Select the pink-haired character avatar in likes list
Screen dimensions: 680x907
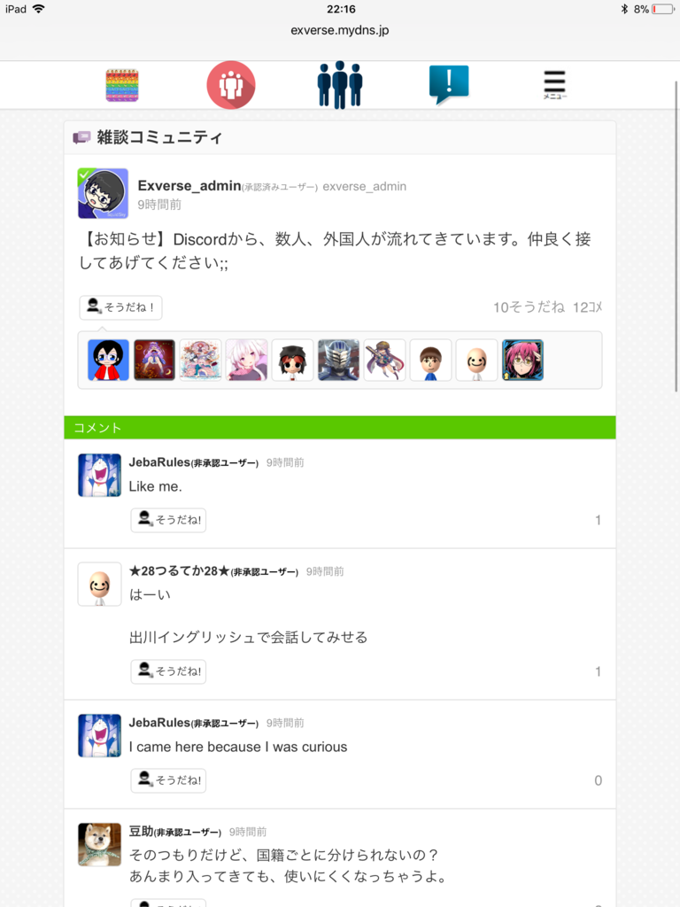[522, 360]
